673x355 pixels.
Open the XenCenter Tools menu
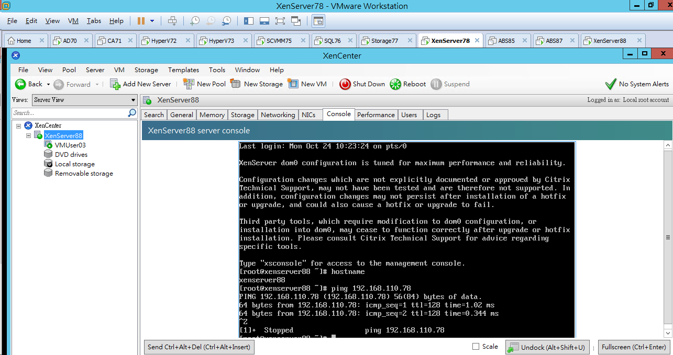click(217, 70)
